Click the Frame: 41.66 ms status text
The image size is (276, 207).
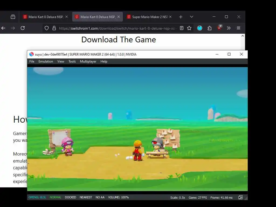(222, 198)
